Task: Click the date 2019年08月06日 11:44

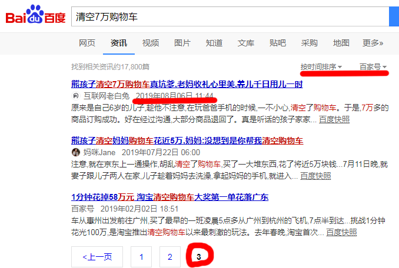Action: pos(175,96)
